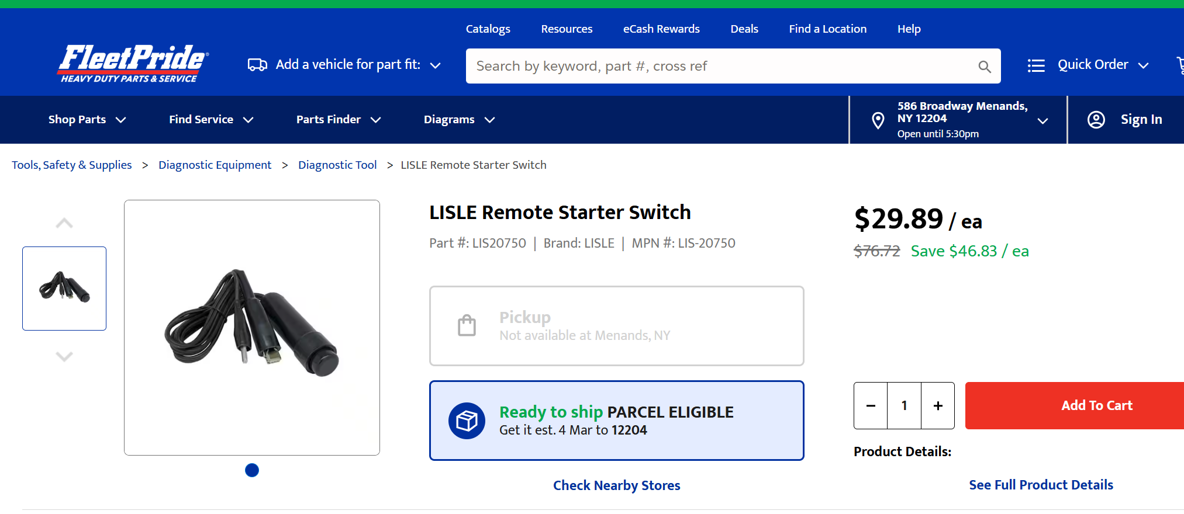Click the FleetPride logo

133,64
